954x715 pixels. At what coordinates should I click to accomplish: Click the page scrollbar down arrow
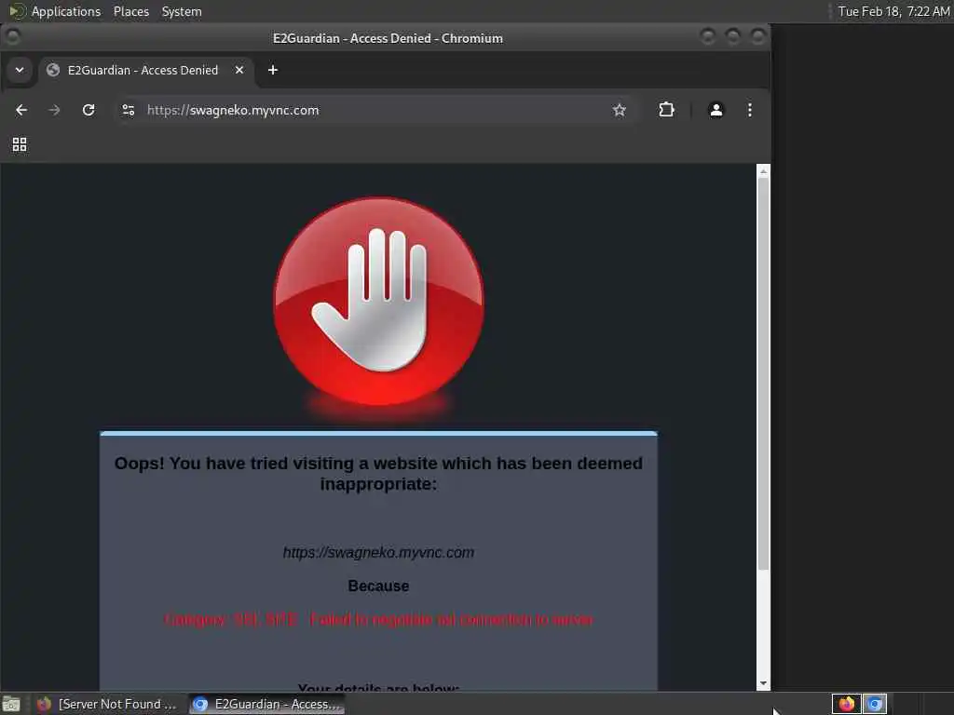[763, 683]
